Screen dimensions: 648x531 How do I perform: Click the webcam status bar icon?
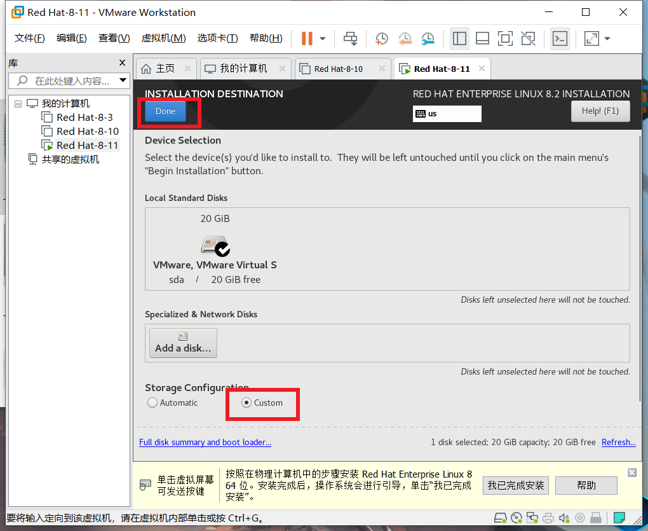pyautogui.click(x=580, y=518)
